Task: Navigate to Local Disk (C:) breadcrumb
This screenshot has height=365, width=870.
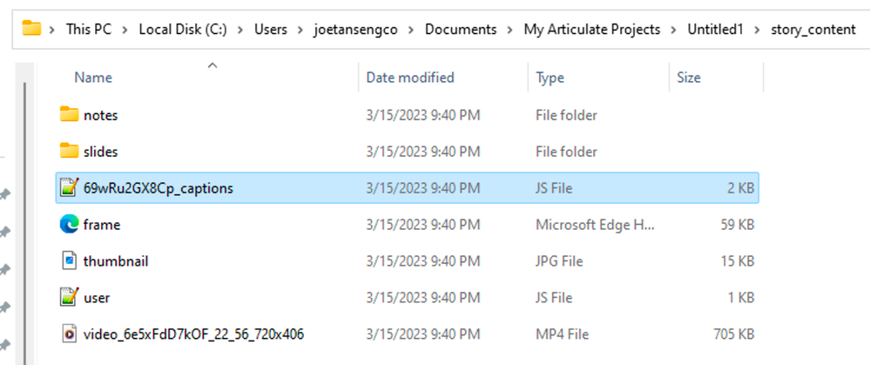Action: 184,30
